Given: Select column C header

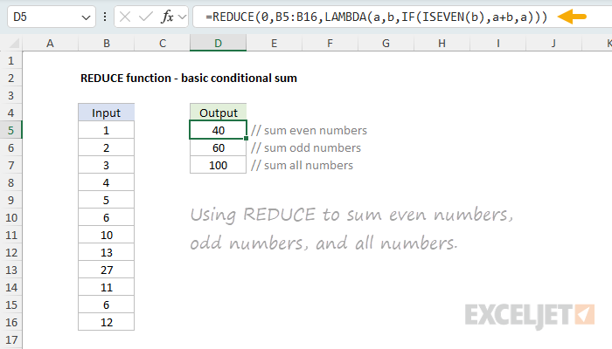Looking at the screenshot, I should 163,44.
